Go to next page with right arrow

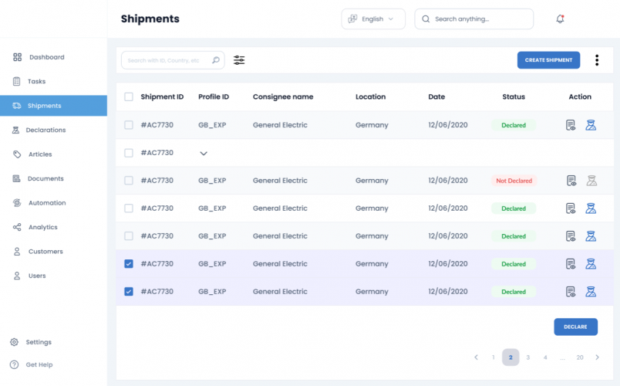pyautogui.click(x=597, y=357)
